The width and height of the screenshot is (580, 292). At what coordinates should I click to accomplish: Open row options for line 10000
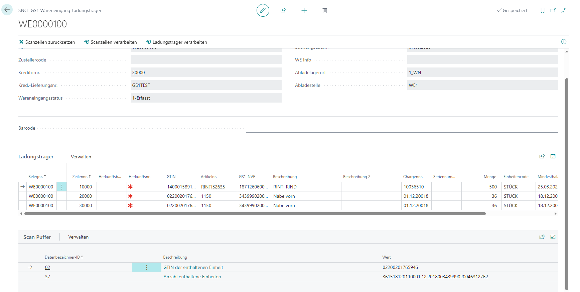point(61,187)
